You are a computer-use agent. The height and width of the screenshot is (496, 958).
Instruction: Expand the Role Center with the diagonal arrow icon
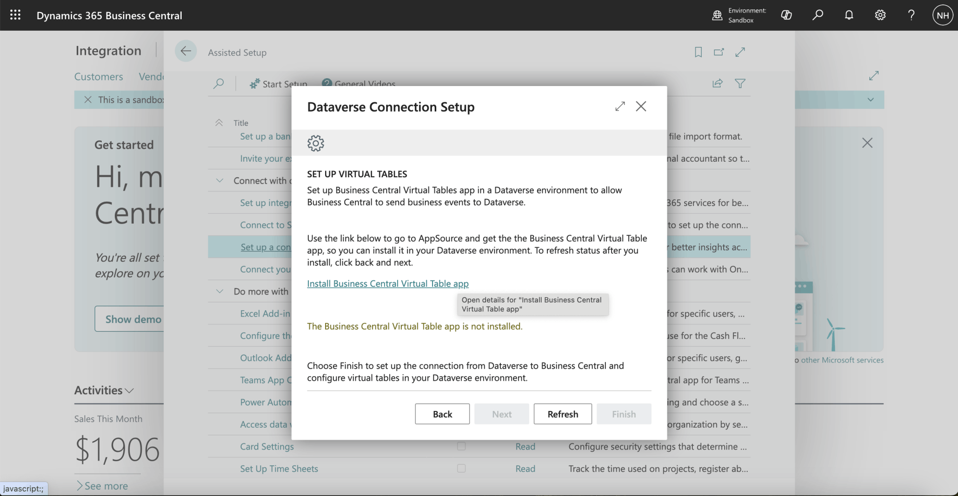click(x=874, y=76)
